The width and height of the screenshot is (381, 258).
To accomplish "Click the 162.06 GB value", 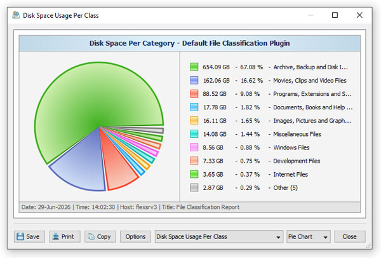I will (x=217, y=81).
